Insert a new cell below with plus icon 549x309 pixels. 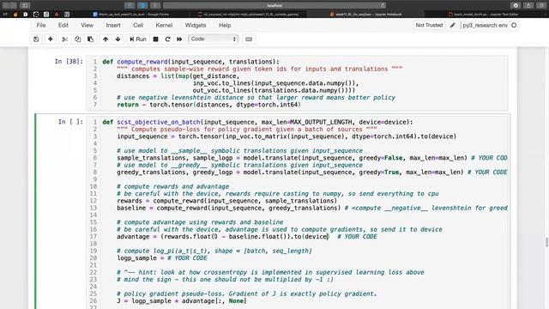tap(50, 39)
